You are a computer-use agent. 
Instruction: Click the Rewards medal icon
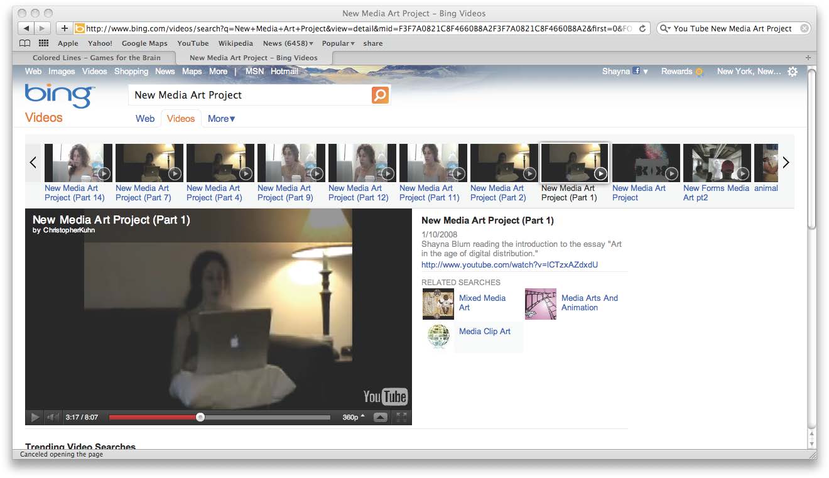[x=698, y=72]
